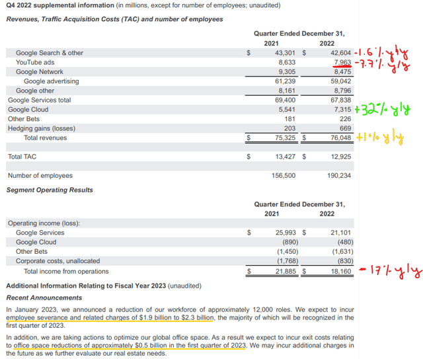Click the 9,305 Google Network value
423x359 pixels.
(x=287, y=72)
